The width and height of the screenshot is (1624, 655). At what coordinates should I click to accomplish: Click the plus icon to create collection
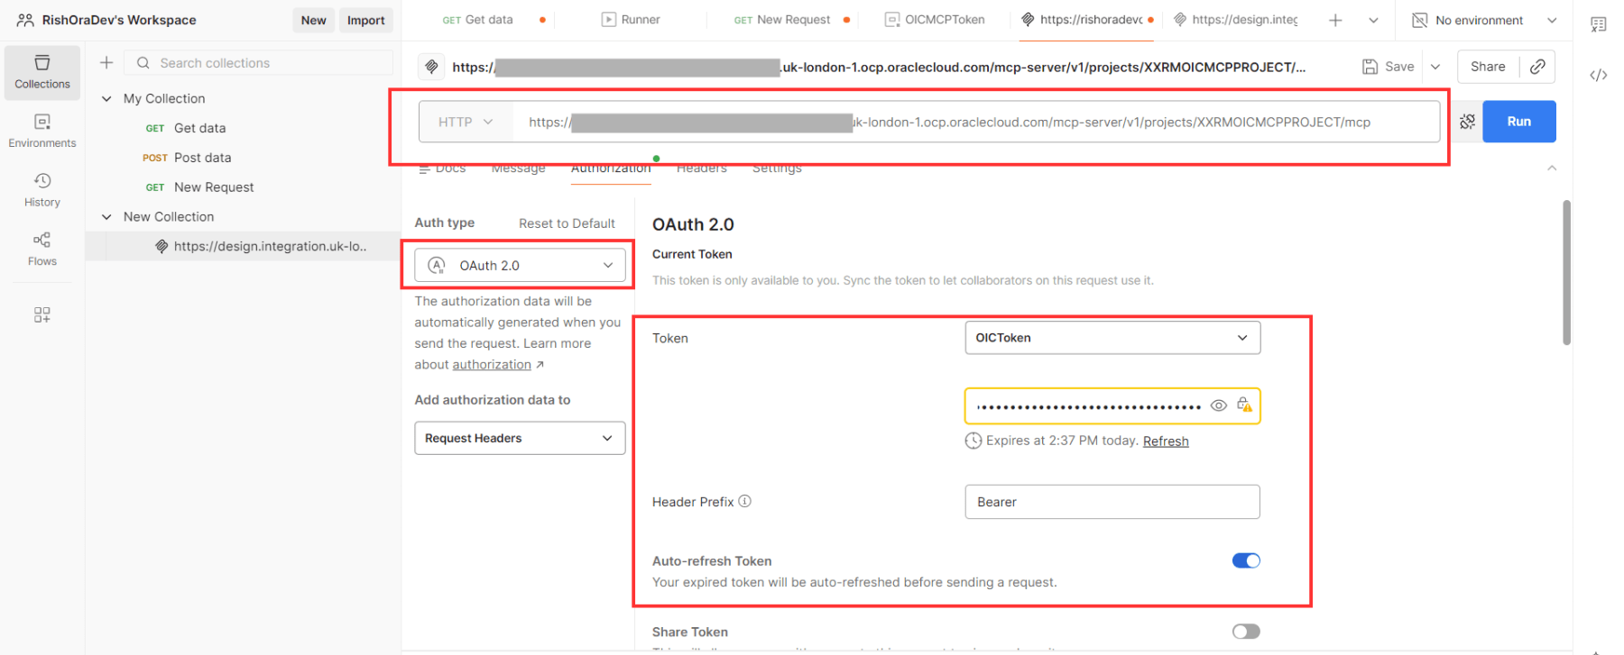click(x=106, y=63)
